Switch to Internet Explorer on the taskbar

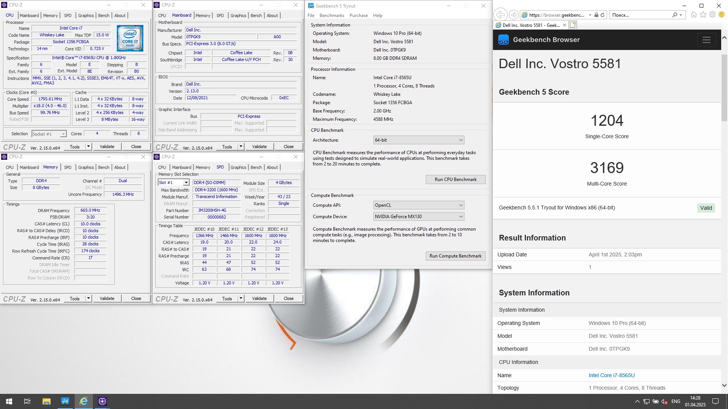[x=84, y=401]
